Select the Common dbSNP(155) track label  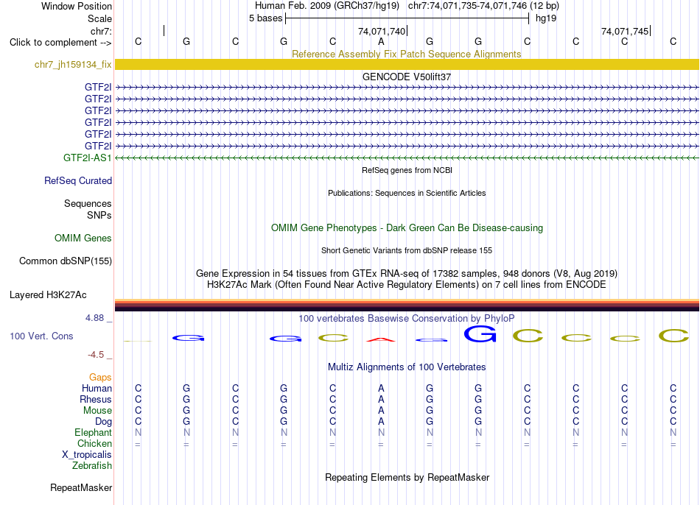point(65,261)
